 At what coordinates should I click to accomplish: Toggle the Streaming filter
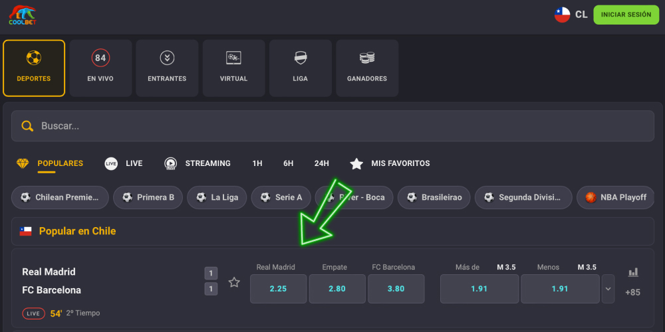point(198,163)
